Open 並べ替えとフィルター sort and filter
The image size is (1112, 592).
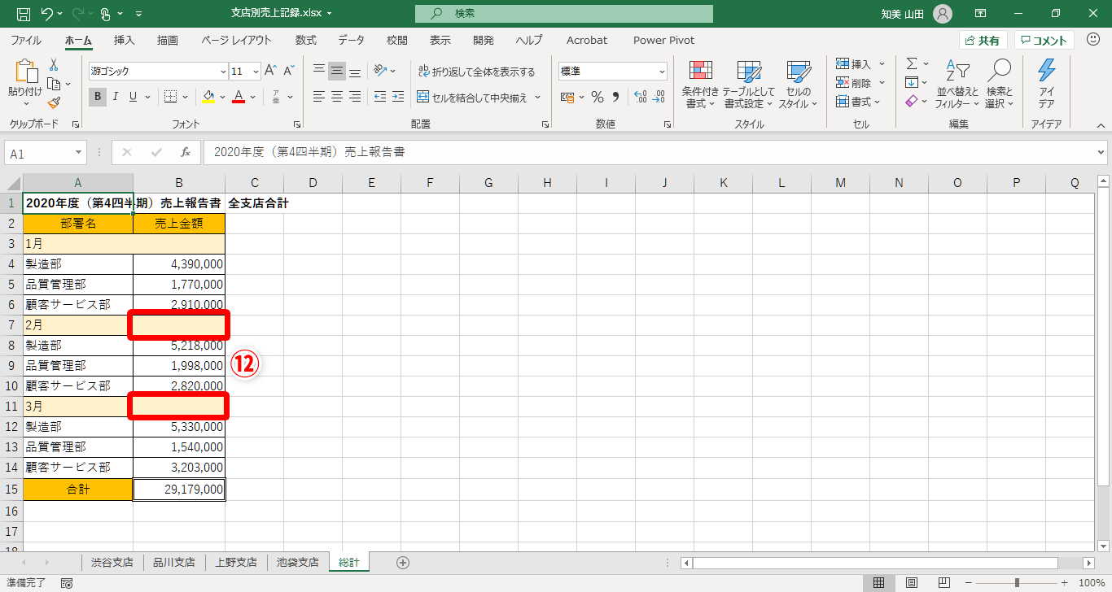(x=957, y=85)
